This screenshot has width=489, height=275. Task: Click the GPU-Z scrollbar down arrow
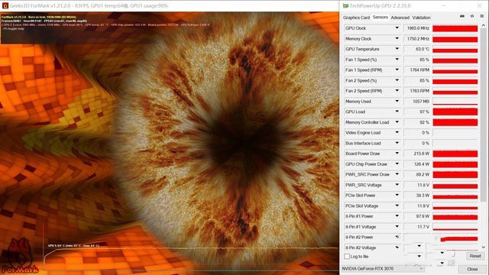tap(484, 247)
